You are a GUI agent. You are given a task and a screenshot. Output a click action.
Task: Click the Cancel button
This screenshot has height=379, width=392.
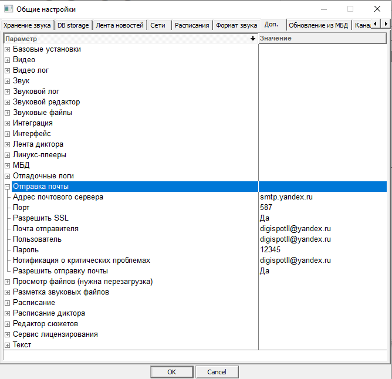click(217, 372)
